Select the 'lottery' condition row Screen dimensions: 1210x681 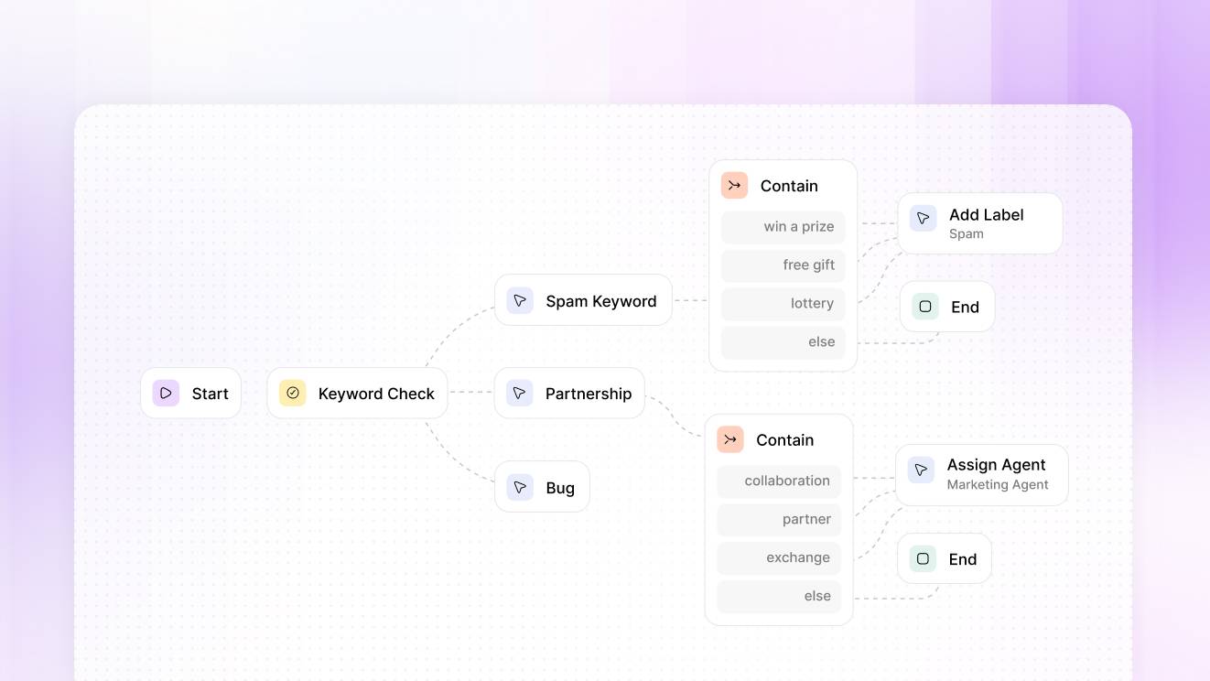click(783, 304)
